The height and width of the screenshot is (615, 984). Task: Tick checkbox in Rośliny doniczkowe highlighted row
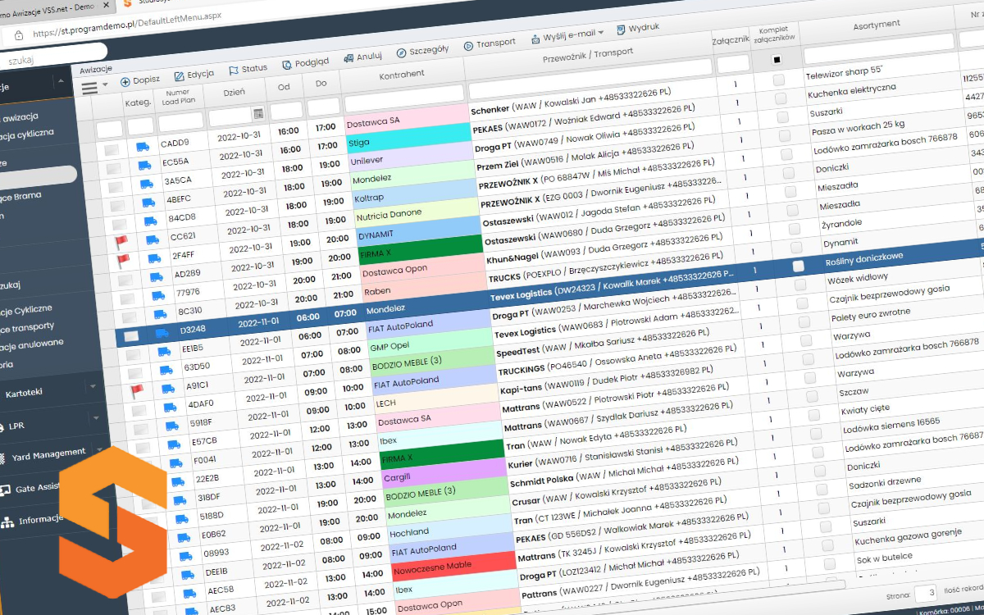click(798, 266)
